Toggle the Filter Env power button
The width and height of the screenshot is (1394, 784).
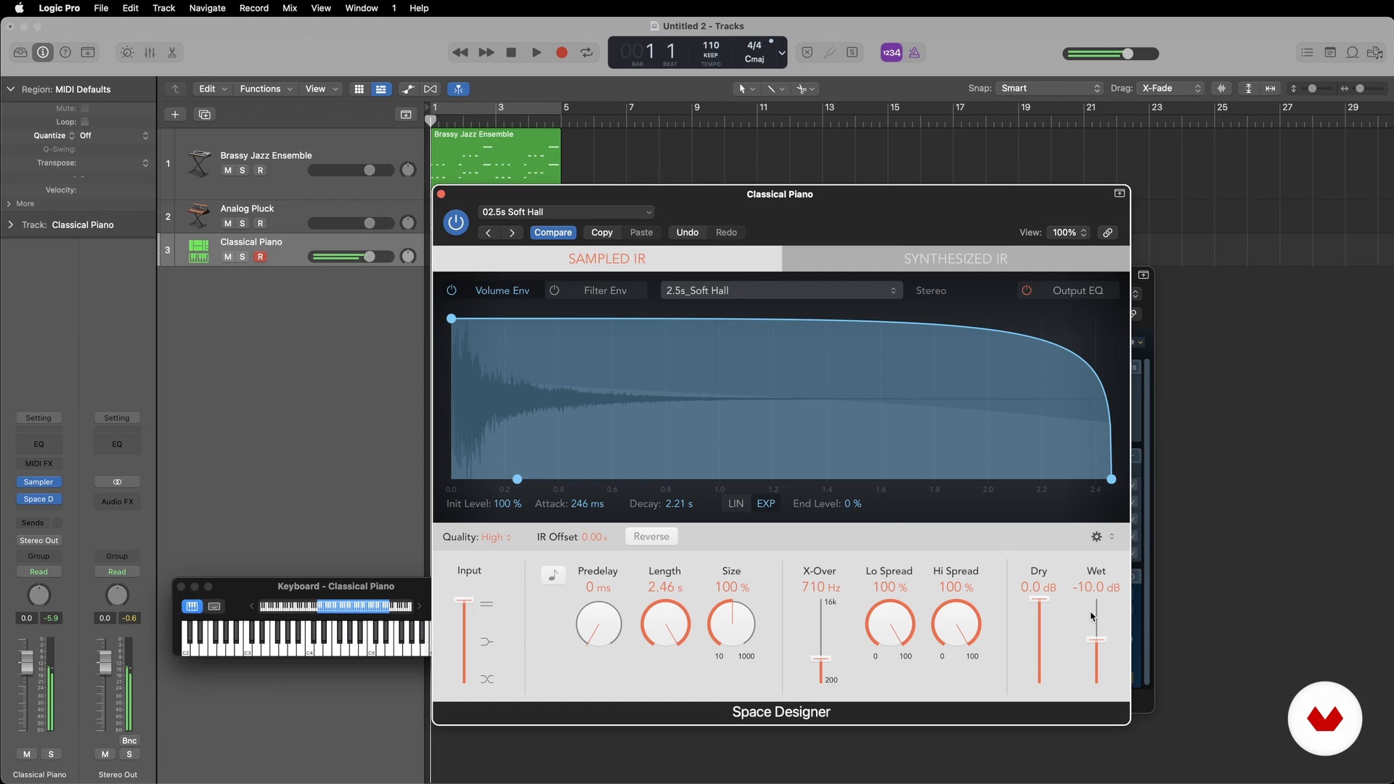coord(555,290)
